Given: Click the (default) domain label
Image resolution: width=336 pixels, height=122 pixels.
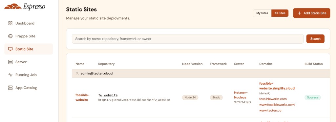Looking at the screenshot, I should 265,93.
